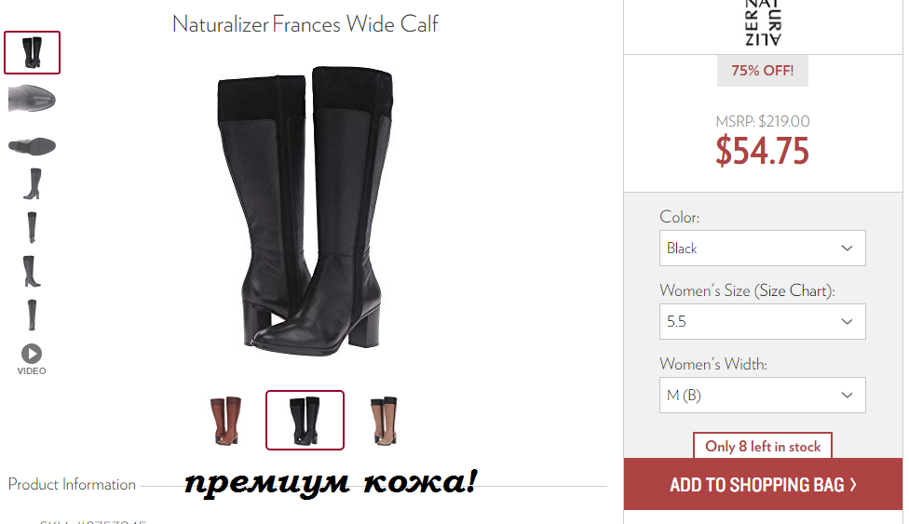Open the Women's Size dropdown showing 5.5
The height and width of the screenshot is (524, 909).
(763, 322)
